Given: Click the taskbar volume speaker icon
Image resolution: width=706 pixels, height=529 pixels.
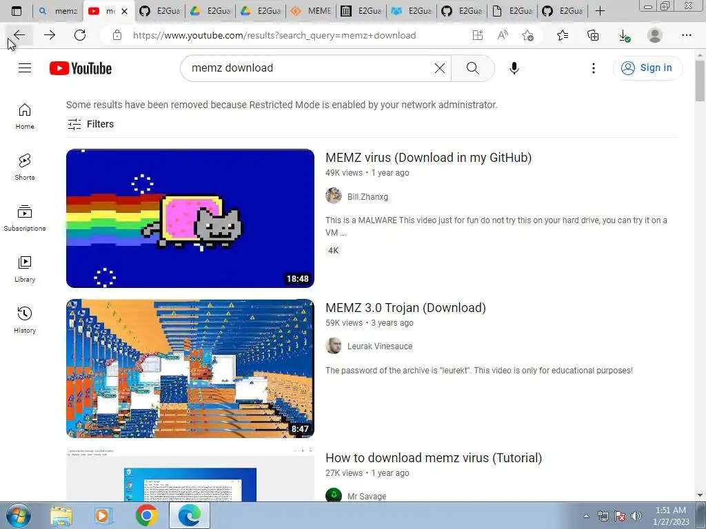Looking at the screenshot, I should (x=636, y=517).
